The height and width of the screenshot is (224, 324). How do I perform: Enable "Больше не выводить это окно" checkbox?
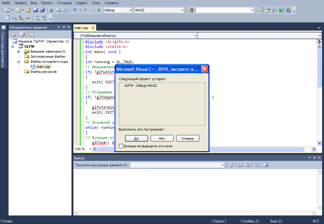[121, 146]
